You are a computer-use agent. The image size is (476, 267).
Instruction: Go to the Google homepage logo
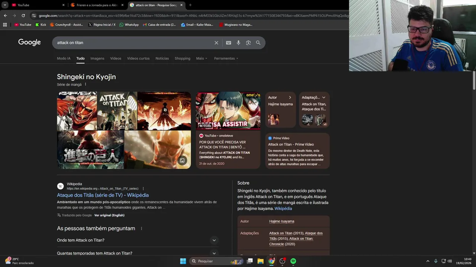coord(29,42)
